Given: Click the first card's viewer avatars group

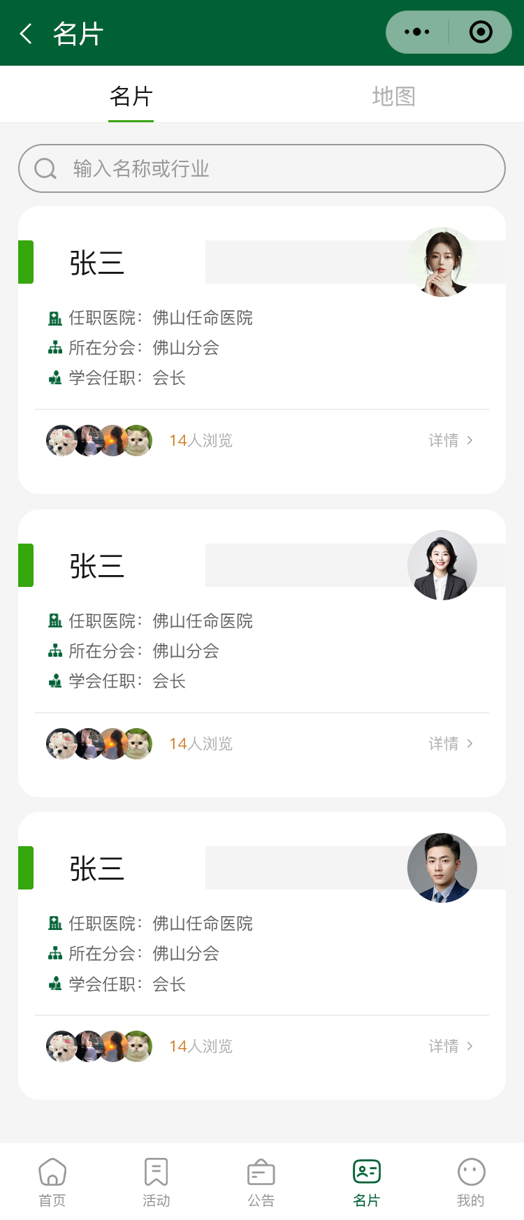Looking at the screenshot, I should [x=99, y=440].
